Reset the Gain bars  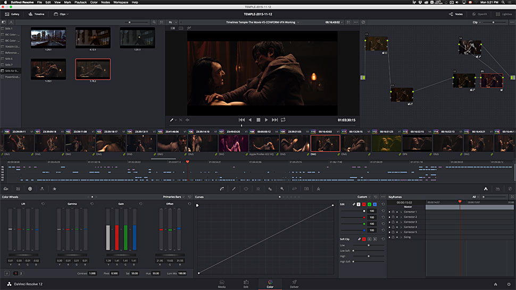tap(140, 204)
